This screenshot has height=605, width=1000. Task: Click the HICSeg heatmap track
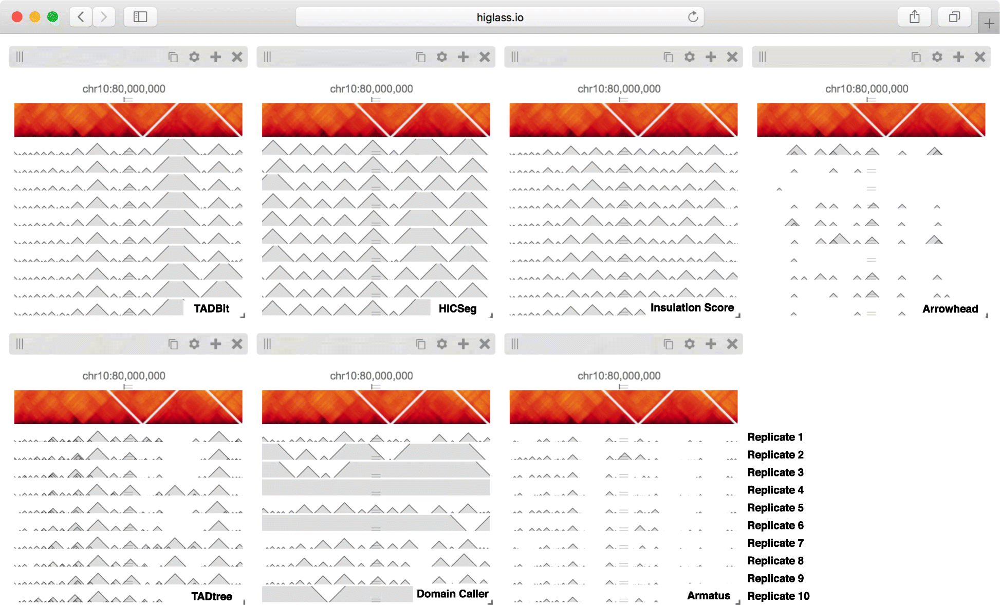[376, 120]
